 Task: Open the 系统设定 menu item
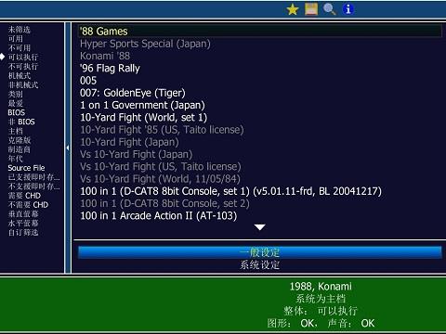coord(259,264)
